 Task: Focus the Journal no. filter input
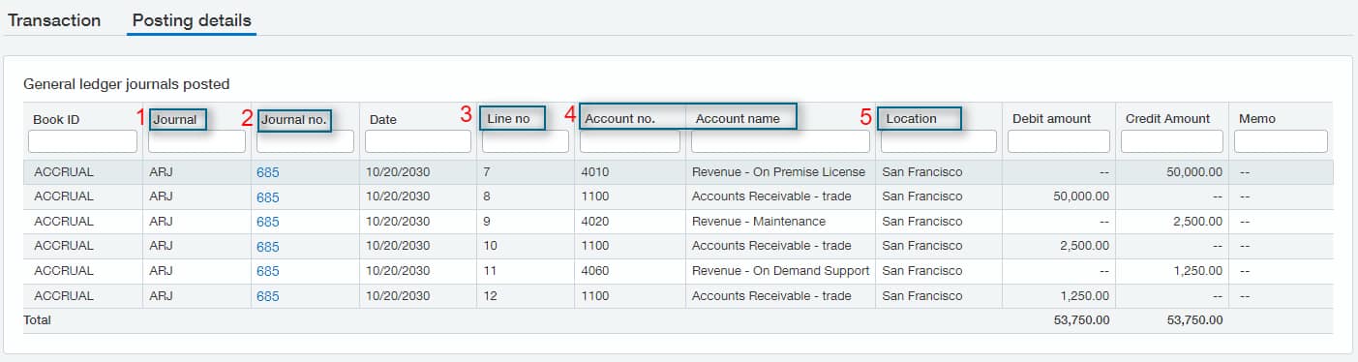tap(305, 141)
